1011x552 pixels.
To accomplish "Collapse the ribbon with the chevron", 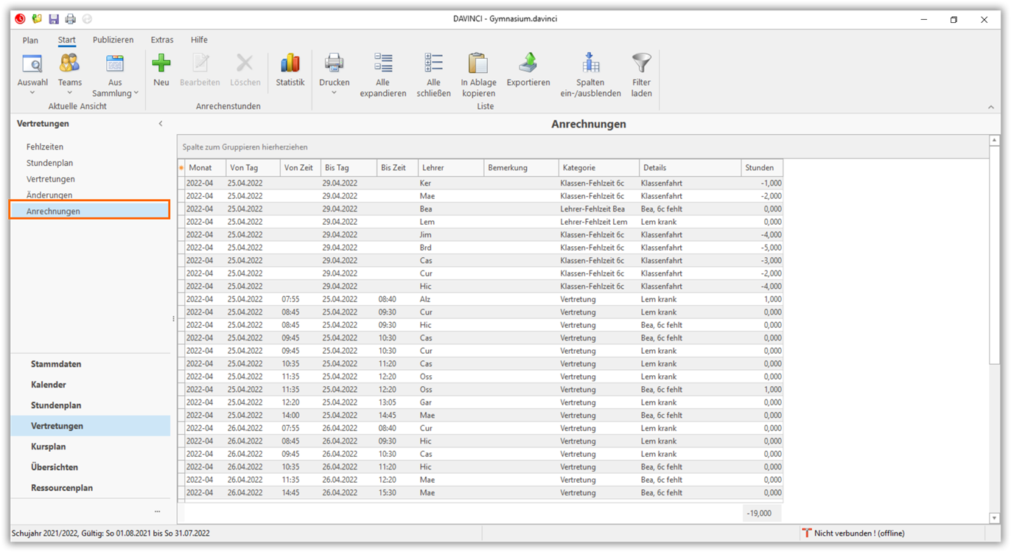I will click(x=990, y=108).
